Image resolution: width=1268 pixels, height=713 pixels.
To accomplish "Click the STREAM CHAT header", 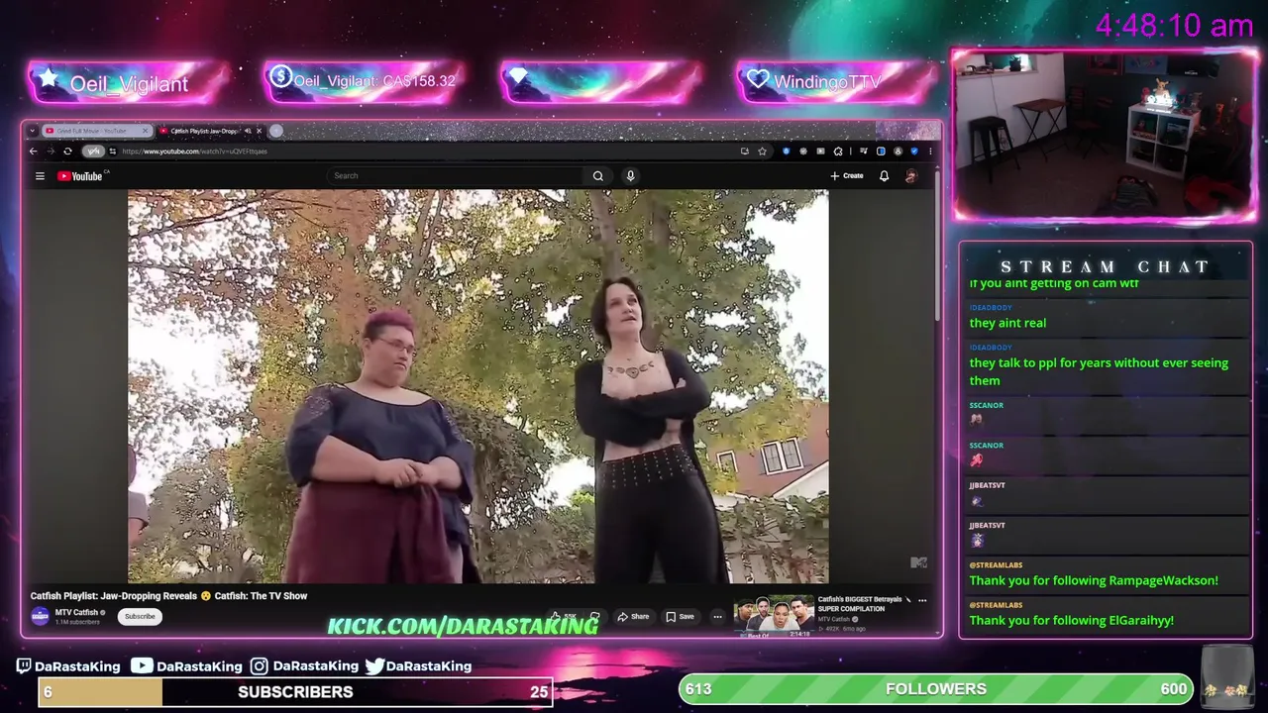I will point(1106,266).
